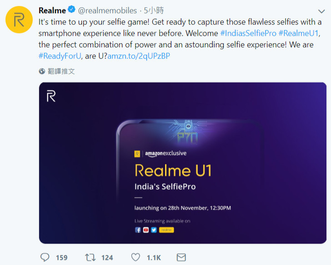Viewport: 331px width, 265px height.
Task: Click the reply speech bubble icon
Action: (45, 257)
